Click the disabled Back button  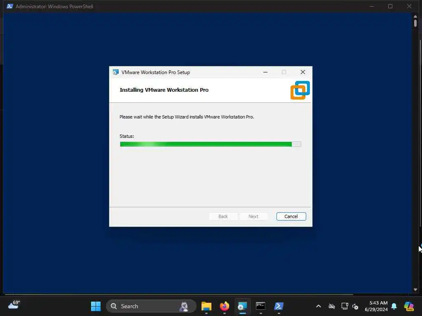[223, 216]
